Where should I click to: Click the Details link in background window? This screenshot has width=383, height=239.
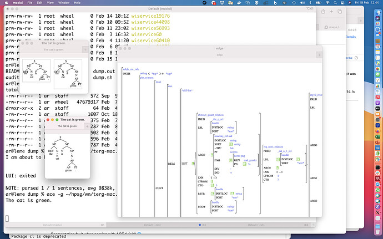(x=351, y=37)
